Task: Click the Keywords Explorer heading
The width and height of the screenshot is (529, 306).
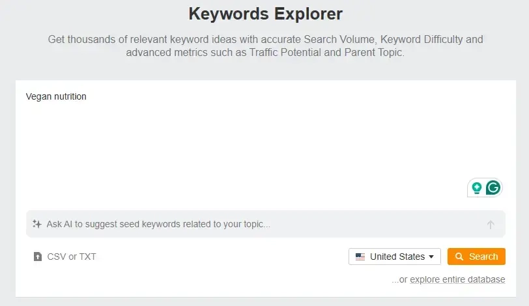Action: pyautogui.click(x=265, y=14)
